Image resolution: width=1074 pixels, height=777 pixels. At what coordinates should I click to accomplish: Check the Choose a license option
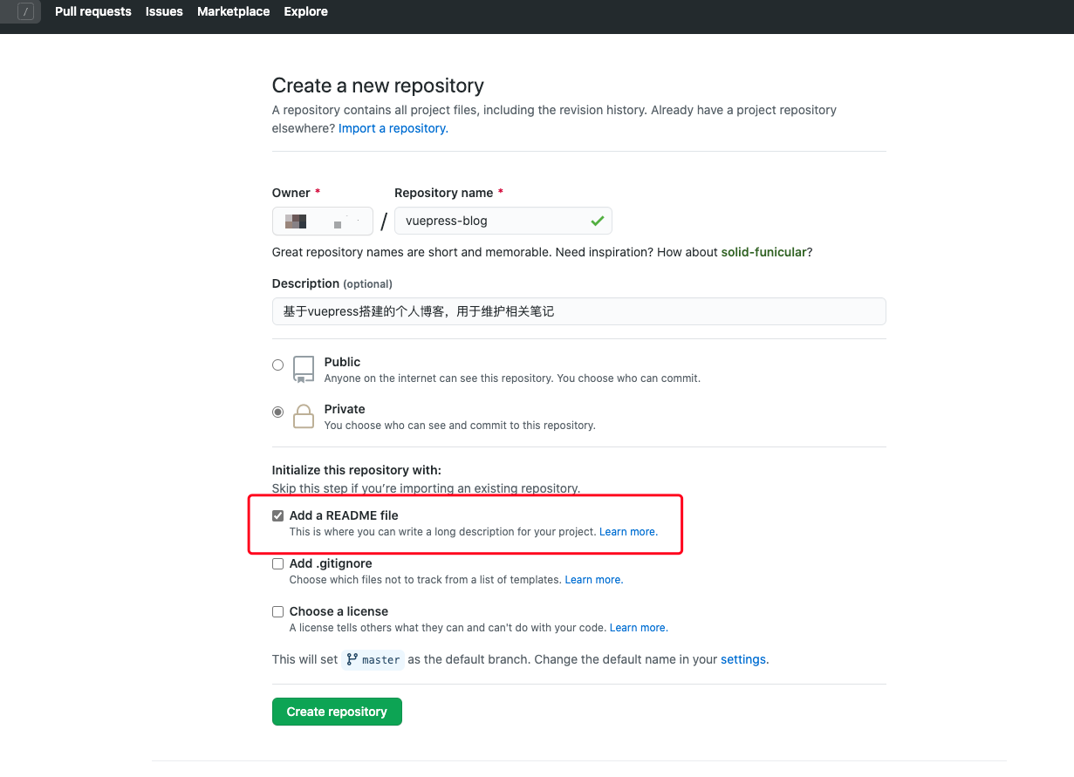tap(278, 612)
